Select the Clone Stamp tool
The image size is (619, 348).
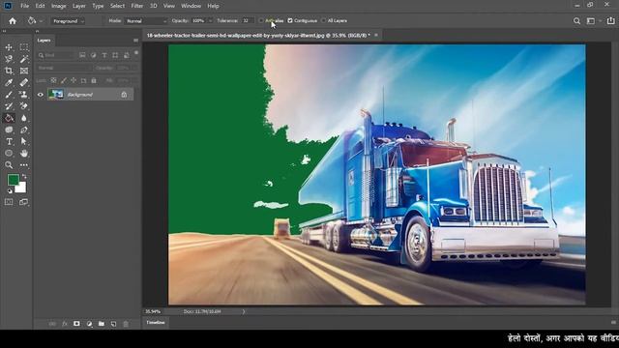[x=24, y=95]
